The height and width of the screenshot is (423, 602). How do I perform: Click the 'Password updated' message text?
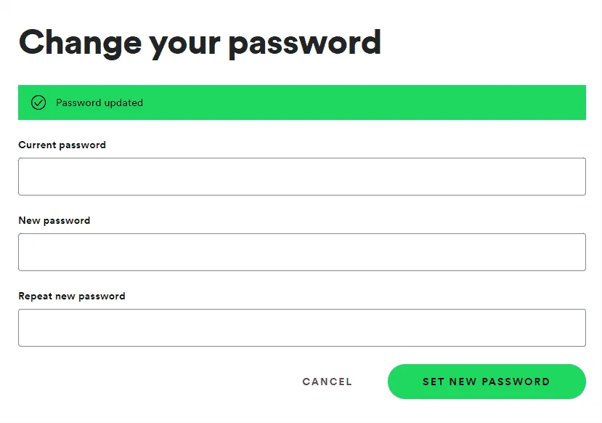click(99, 103)
